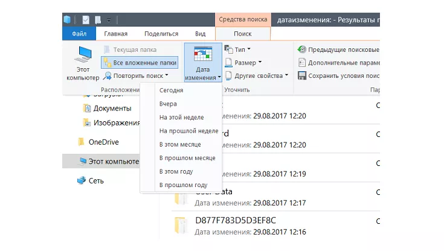Image resolution: width=444 pixels, height=251 pixels.
Task: Click the Тип filter icon
Action: (x=228, y=49)
